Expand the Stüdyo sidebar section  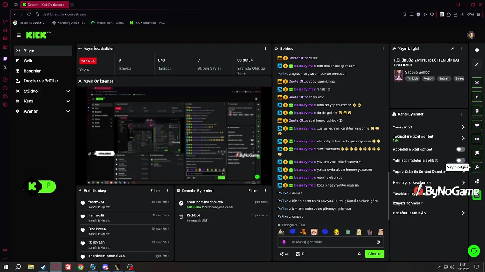pyautogui.click(x=68, y=91)
